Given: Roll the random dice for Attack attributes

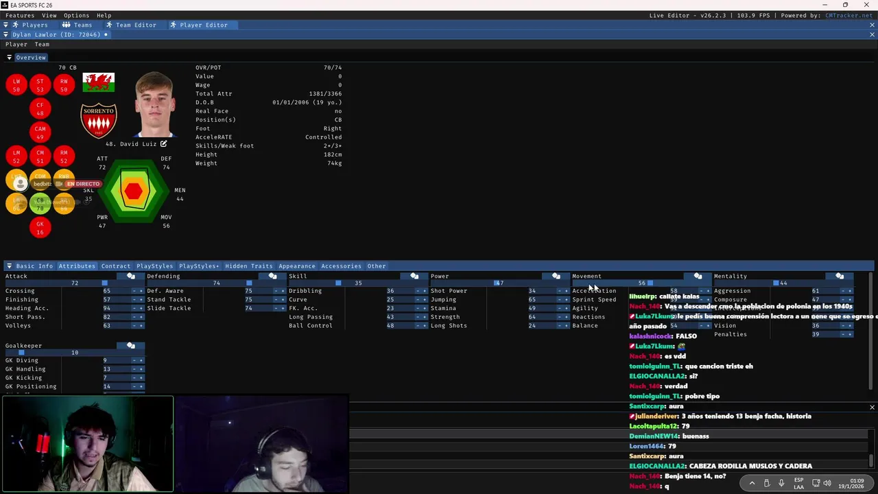Looking at the screenshot, I should 131,276.
